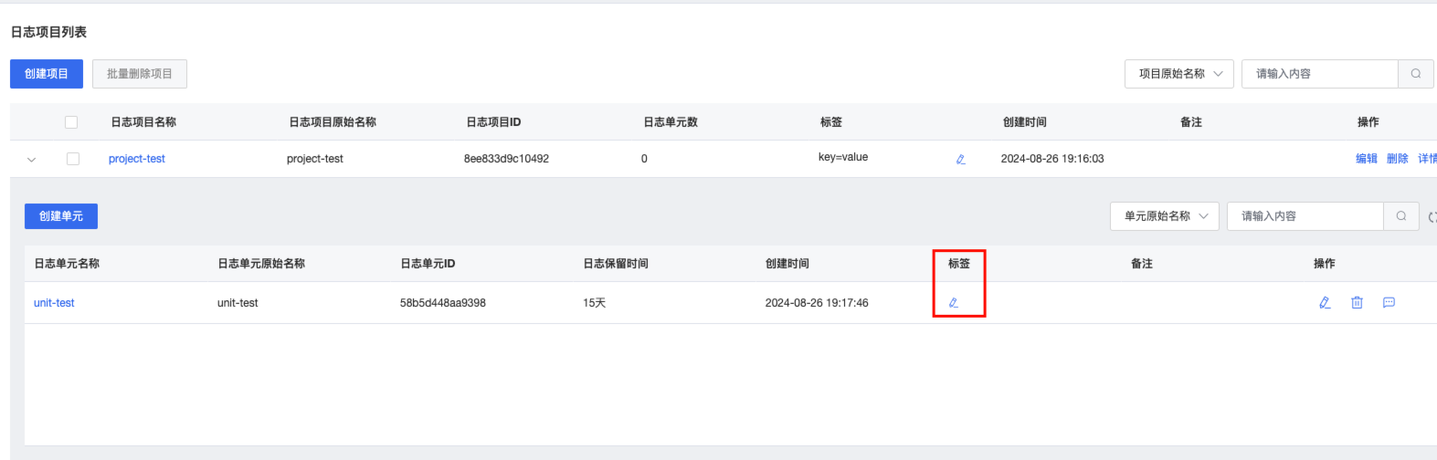Open the unit-test link
The image size is (1437, 460).
pos(54,303)
